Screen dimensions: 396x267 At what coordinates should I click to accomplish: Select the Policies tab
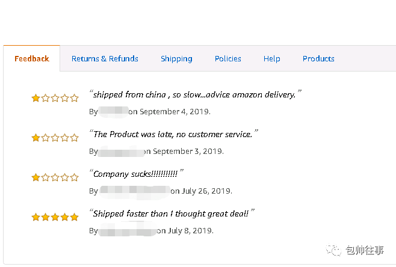click(x=228, y=58)
